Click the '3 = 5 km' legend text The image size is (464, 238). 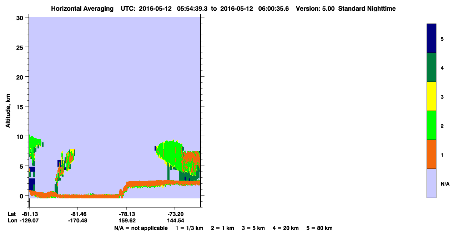[x=253, y=228]
